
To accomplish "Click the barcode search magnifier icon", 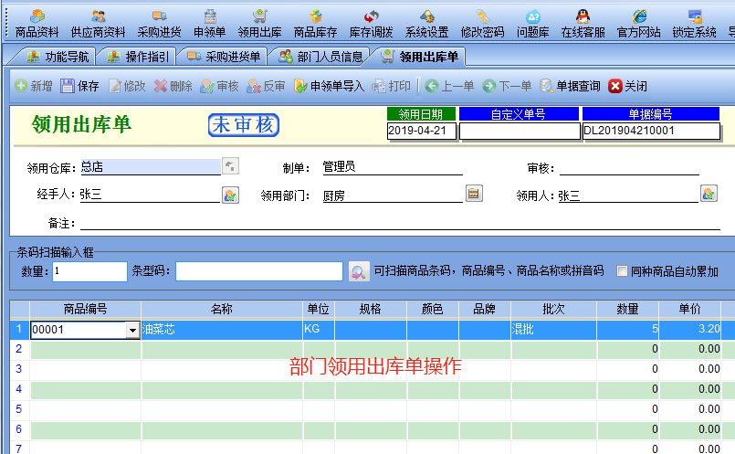I will (x=359, y=271).
